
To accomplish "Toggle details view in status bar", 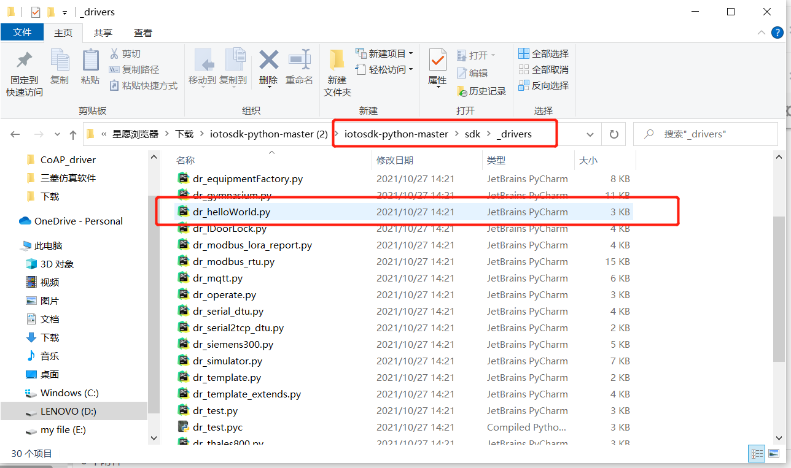I will tap(757, 453).
